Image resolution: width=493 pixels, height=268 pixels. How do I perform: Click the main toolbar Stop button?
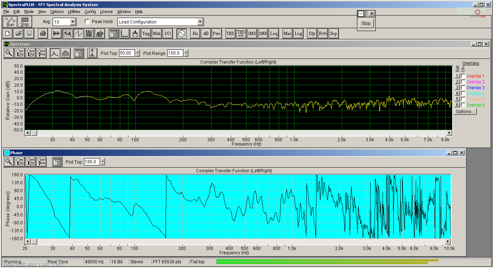click(25, 22)
